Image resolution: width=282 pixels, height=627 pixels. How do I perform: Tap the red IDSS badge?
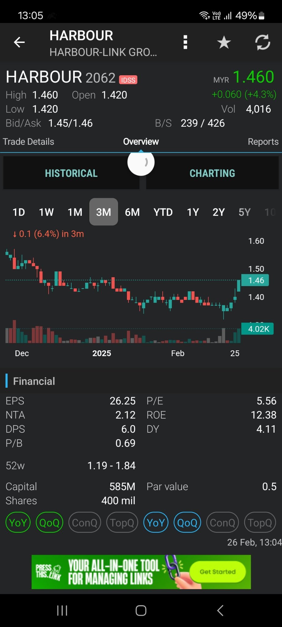(x=128, y=80)
